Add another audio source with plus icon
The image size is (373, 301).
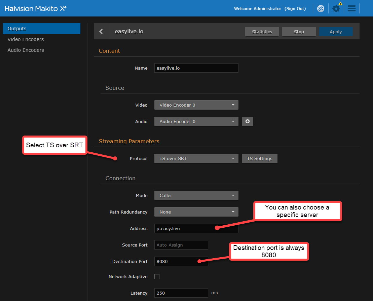248,122
